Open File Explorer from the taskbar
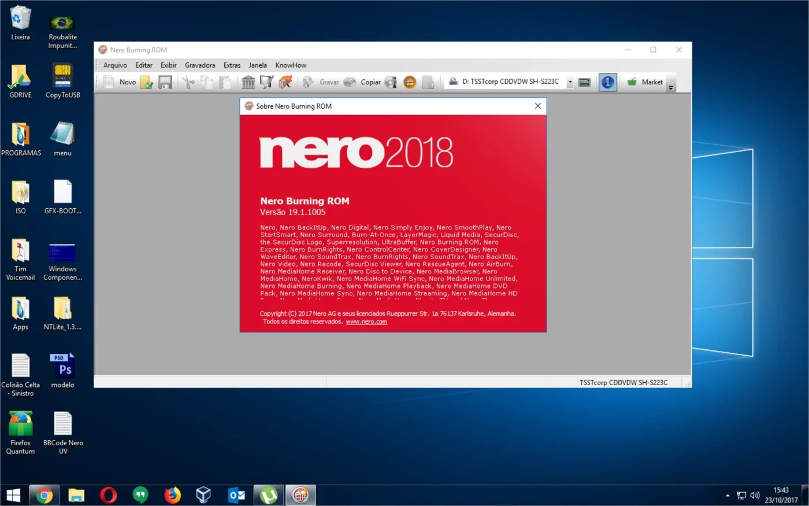The width and height of the screenshot is (809, 506). (x=76, y=496)
